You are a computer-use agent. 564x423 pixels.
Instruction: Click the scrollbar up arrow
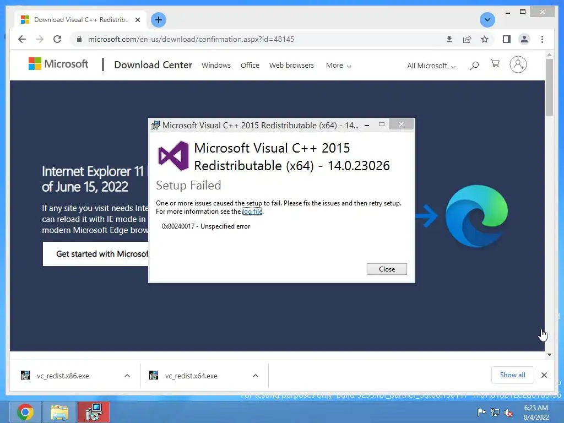click(x=549, y=55)
